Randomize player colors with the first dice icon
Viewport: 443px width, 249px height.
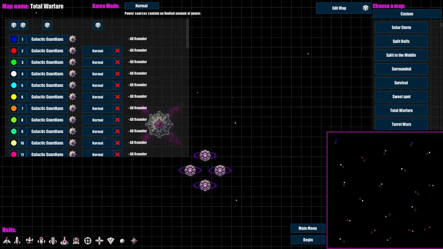tap(13, 25)
